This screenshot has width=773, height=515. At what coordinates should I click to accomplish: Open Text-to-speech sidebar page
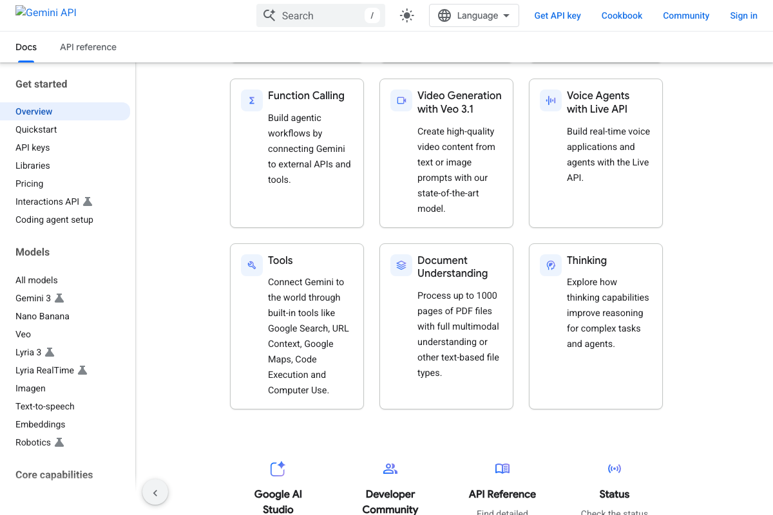pos(44,406)
